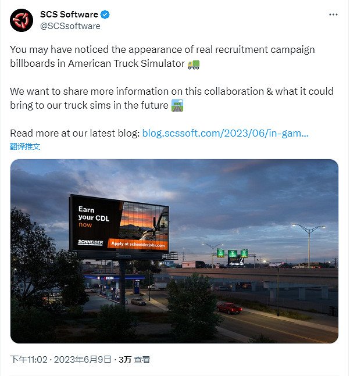350x376 pixels.
Task: Click the red car in the photo
Action: (229, 307)
